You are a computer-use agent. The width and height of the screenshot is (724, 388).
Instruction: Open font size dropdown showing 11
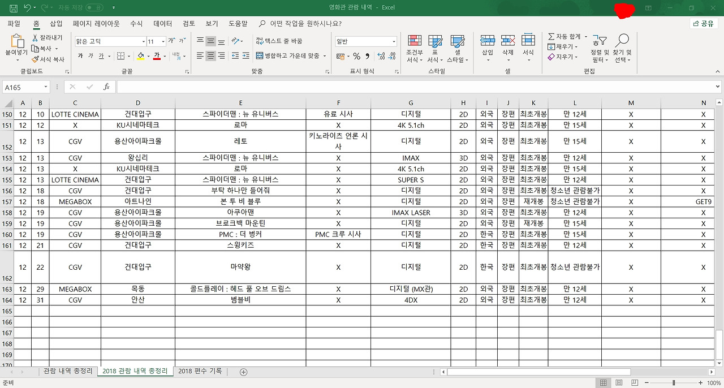pyautogui.click(x=163, y=41)
